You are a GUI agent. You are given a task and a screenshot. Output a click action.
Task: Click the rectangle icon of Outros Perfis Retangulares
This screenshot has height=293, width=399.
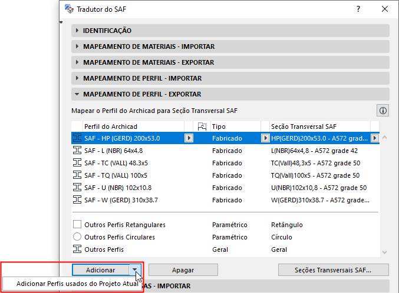click(77, 224)
